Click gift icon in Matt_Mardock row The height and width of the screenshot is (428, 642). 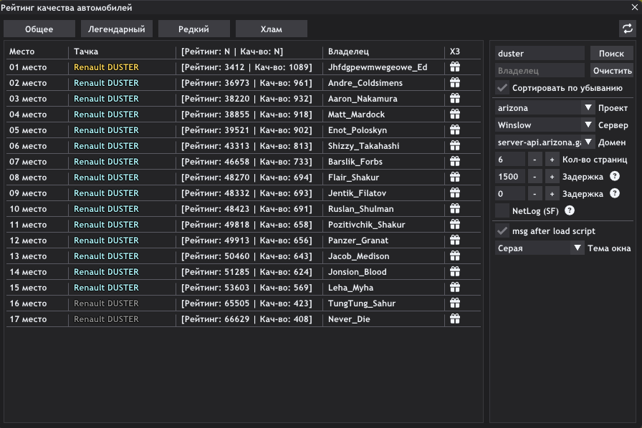pyautogui.click(x=455, y=115)
